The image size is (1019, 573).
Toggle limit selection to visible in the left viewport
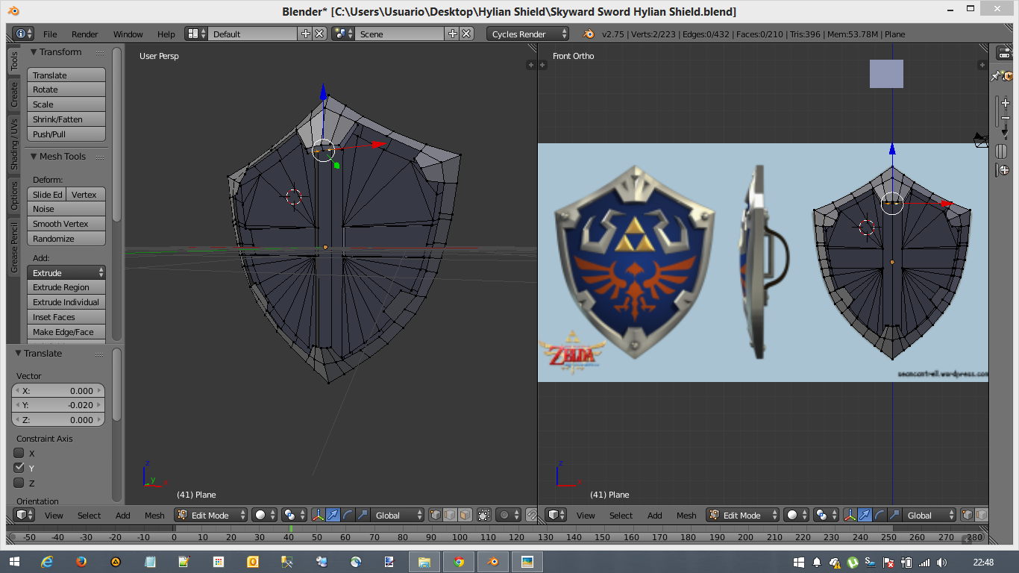pyautogui.click(x=484, y=515)
